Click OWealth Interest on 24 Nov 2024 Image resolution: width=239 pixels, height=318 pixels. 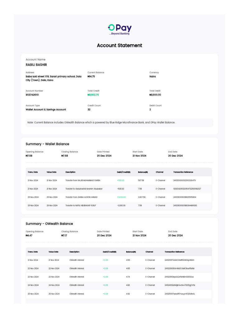pos(77,285)
